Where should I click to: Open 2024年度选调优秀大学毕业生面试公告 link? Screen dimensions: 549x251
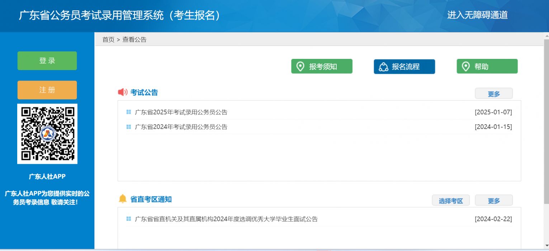pyautogui.click(x=226, y=219)
